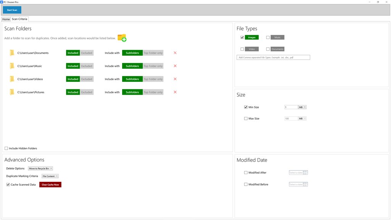Viewport: 391px width, 220px height.
Task: Click the comma separated file types field
Action: (273, 57)
